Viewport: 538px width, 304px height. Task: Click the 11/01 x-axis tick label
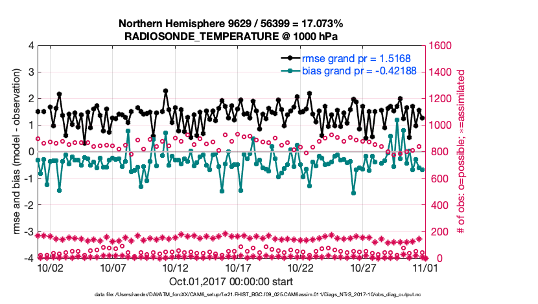click(x=425, y=267)
